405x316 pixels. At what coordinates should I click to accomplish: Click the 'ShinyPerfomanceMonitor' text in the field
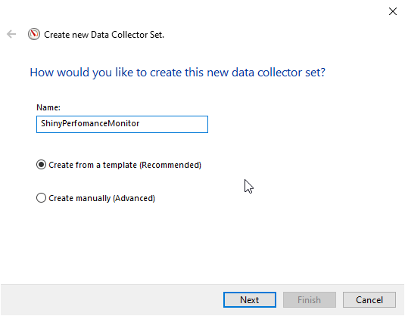coord(90,123)
